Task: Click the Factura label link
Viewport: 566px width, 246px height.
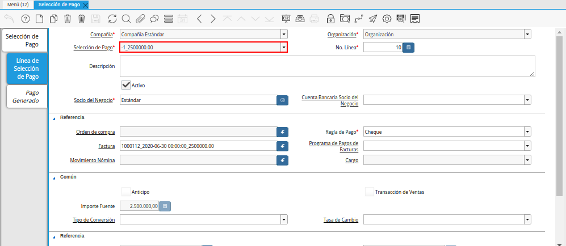Action: 107,146
